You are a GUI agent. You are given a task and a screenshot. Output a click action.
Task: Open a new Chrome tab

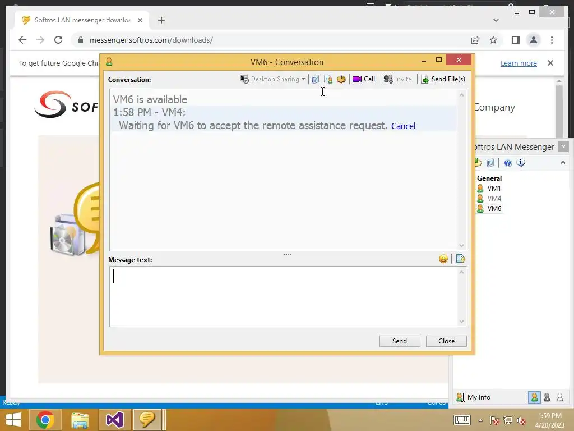[161, 20]
